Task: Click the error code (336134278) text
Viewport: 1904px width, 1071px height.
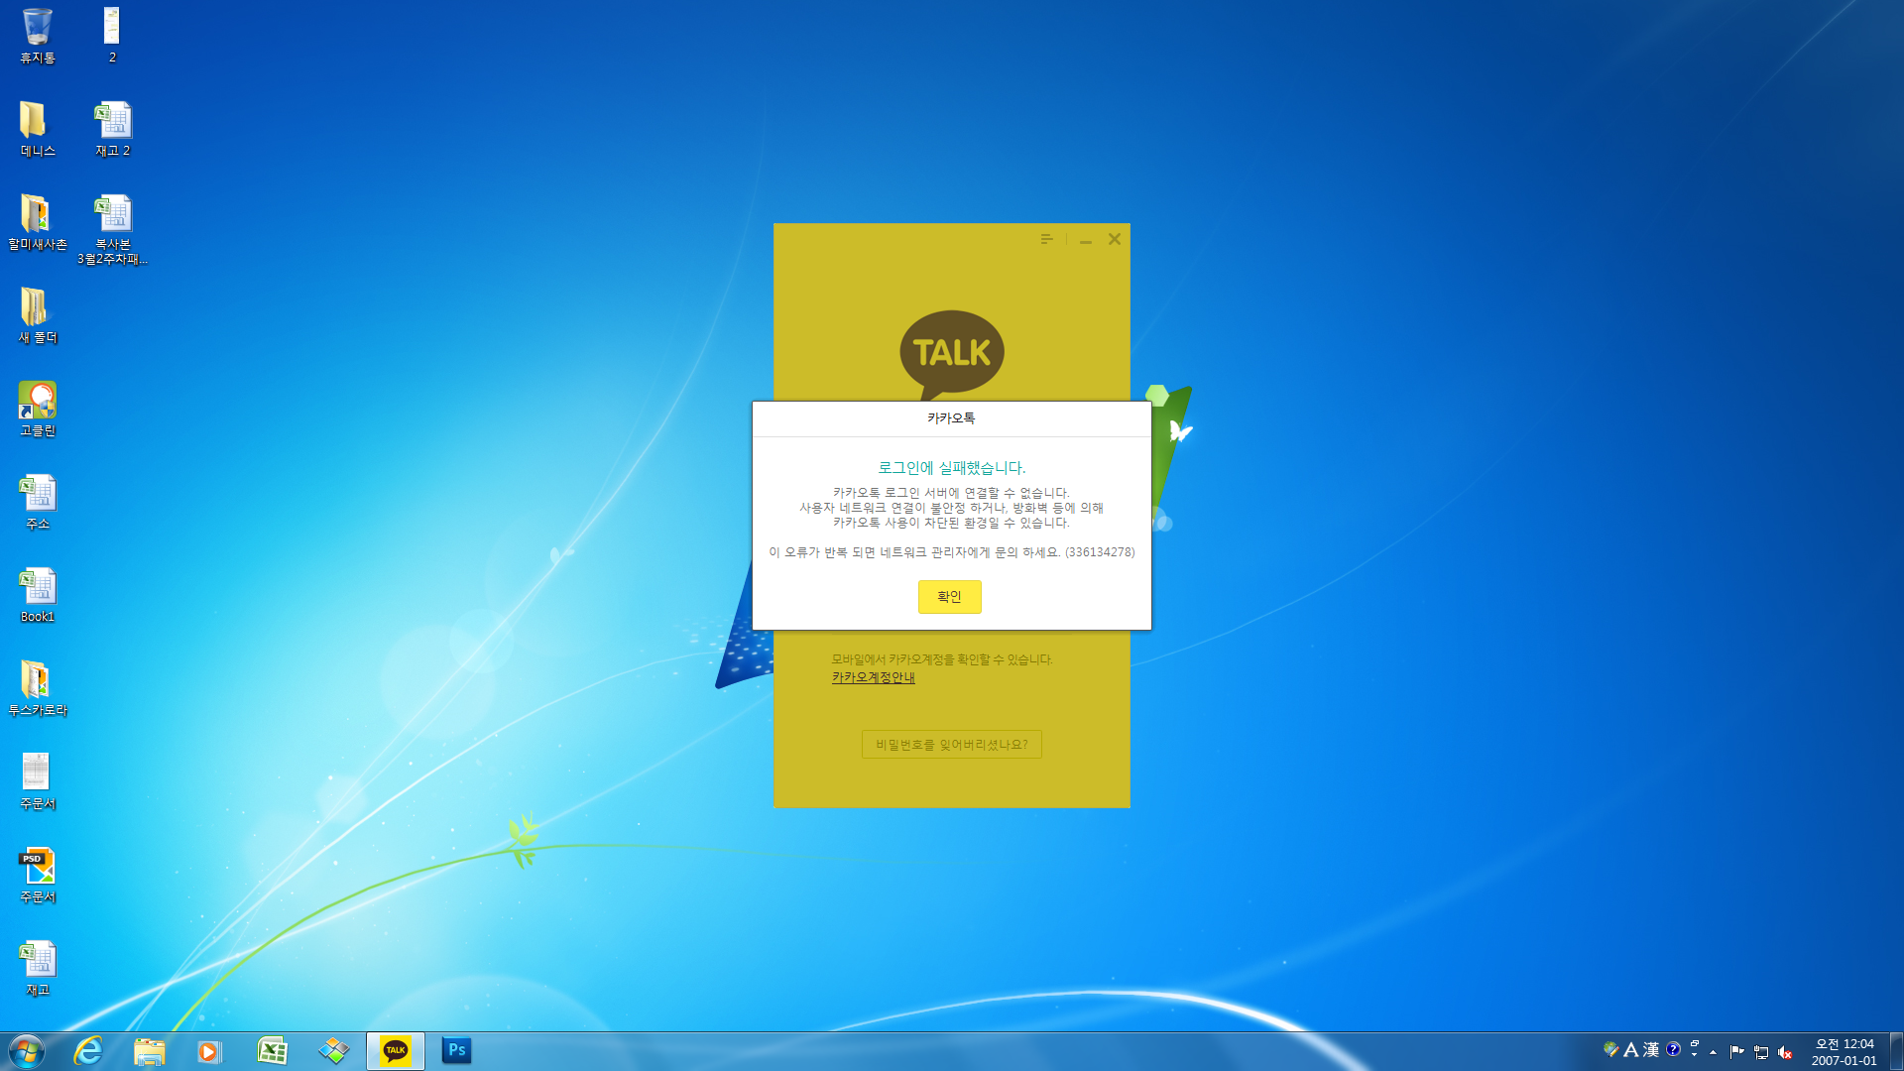Action: tap(1100, 552)
